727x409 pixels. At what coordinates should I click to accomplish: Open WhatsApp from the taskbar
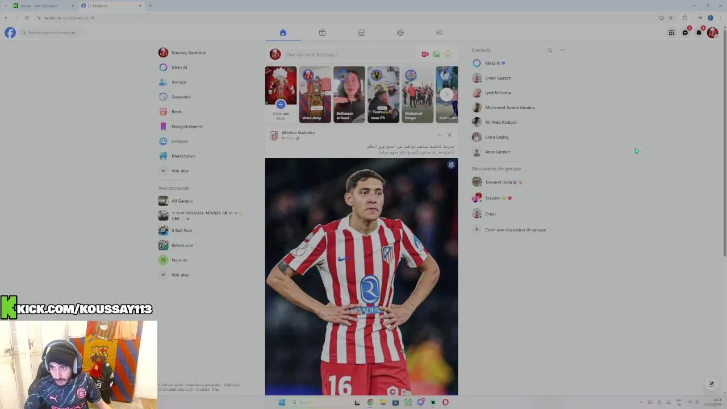pos(408,402)
